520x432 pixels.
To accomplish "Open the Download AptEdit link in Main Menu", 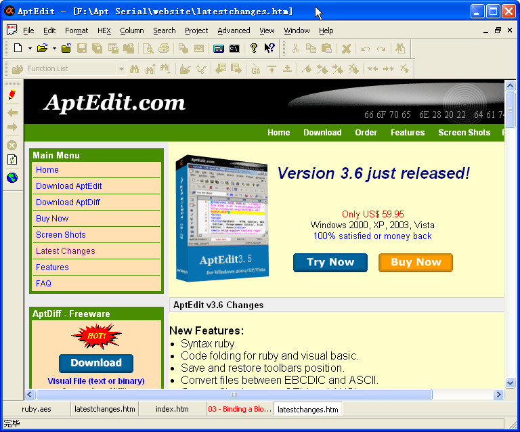I will pyautogui.click(x=68, y=186).
